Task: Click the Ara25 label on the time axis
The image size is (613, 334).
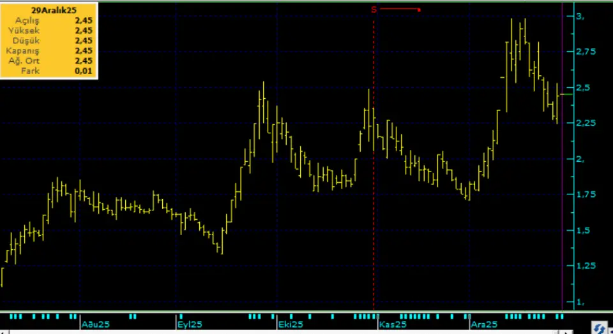Action: (483, 324)
